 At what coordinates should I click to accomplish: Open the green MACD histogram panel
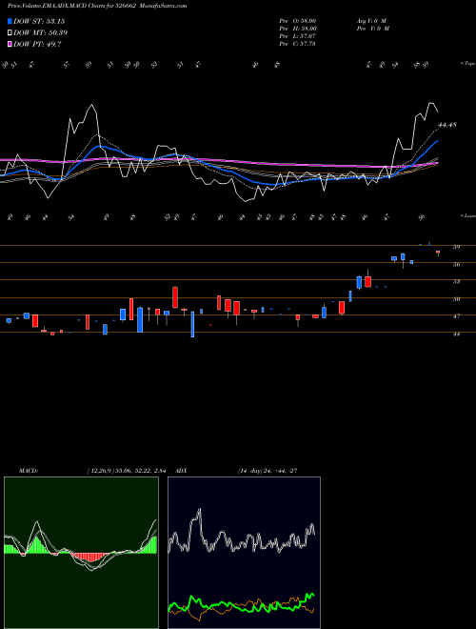pos(81,553)
